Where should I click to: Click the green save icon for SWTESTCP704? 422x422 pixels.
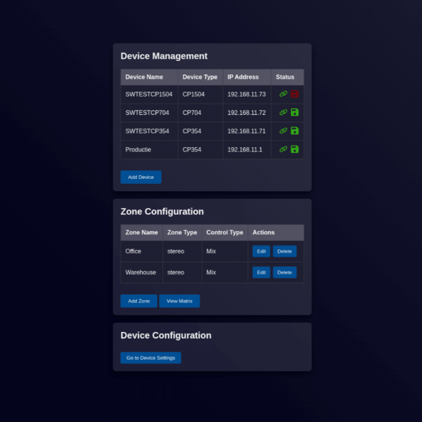coord(295,112)
